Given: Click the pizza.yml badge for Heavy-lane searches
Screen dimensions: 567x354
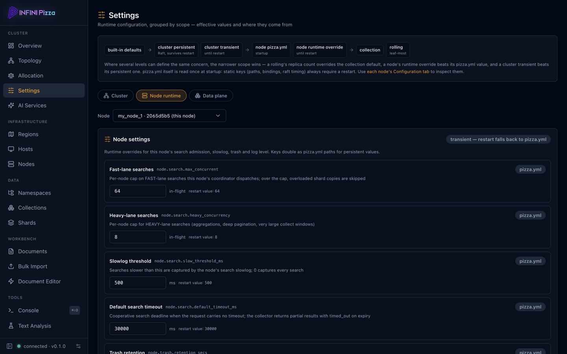Looking at the screenshot, I should 530,215.
